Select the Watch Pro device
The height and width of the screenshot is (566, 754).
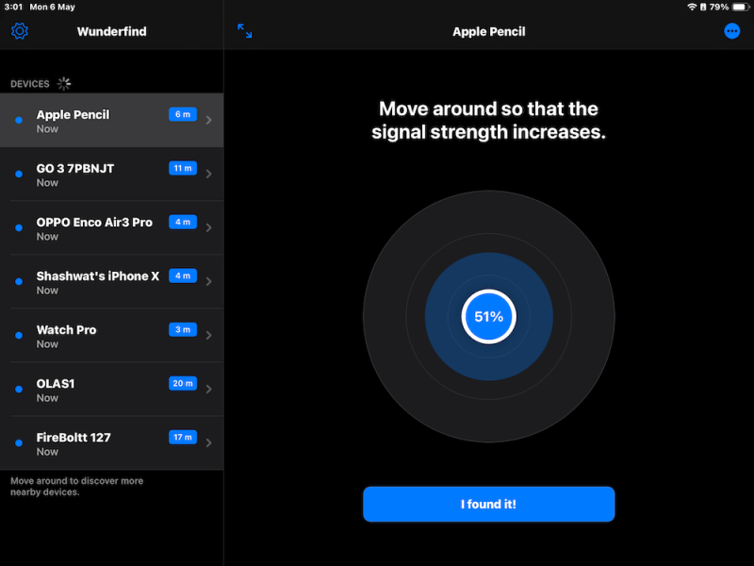[x=111, y=336]
